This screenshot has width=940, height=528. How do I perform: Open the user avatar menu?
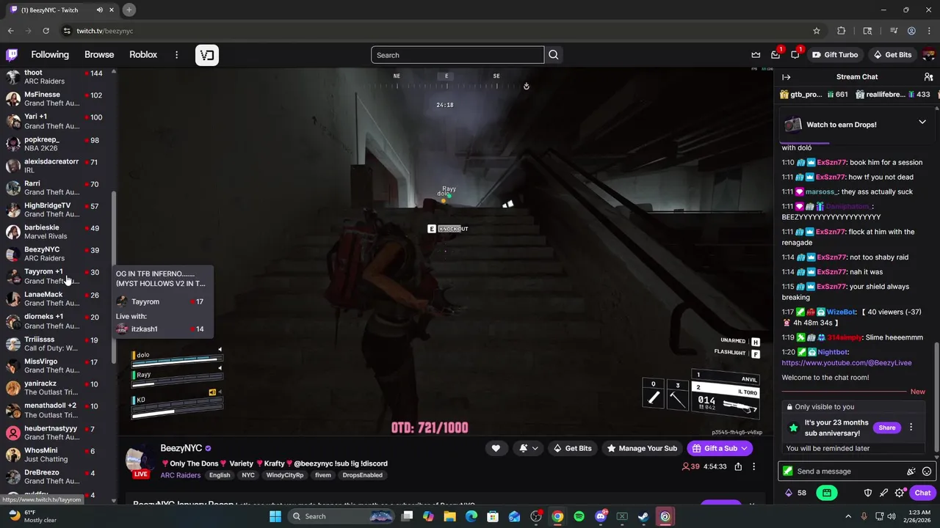tap(928, 55)
